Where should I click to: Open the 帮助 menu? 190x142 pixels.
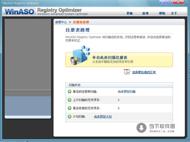coord(162,13)
